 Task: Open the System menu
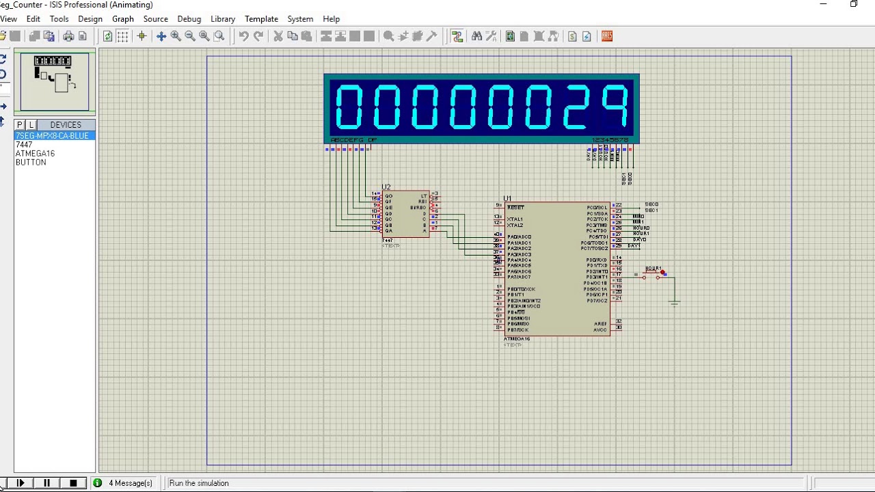pyautogui.click(x=300, y=19)
